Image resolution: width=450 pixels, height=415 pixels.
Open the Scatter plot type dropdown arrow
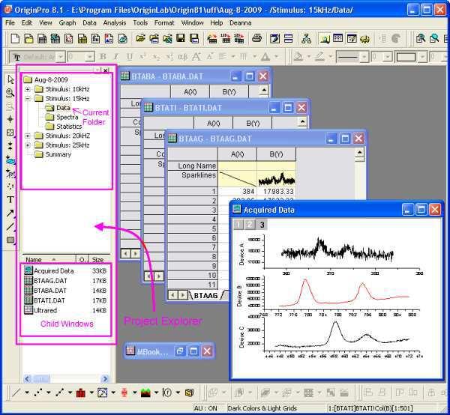click(x=49, y=393)
